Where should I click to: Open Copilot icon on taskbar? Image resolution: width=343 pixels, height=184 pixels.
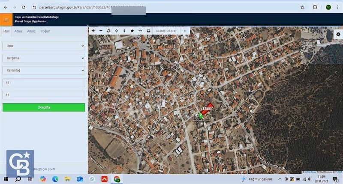[43, 179]
